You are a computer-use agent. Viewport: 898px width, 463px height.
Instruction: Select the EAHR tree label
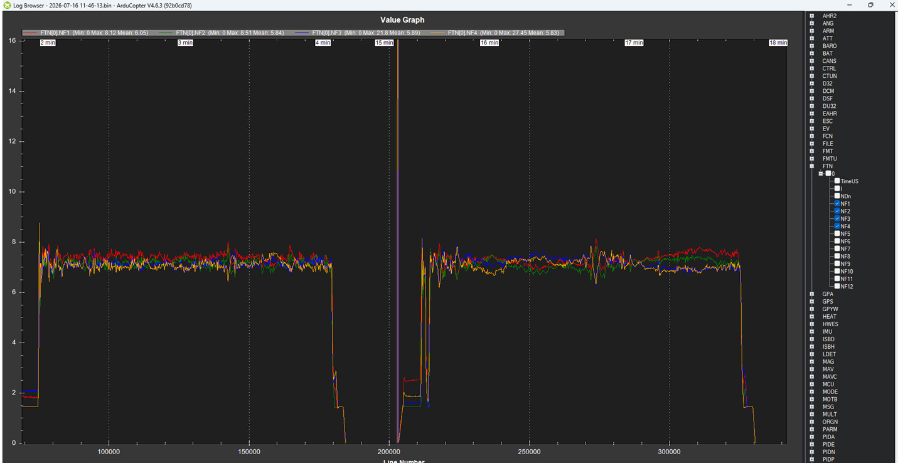830,114
